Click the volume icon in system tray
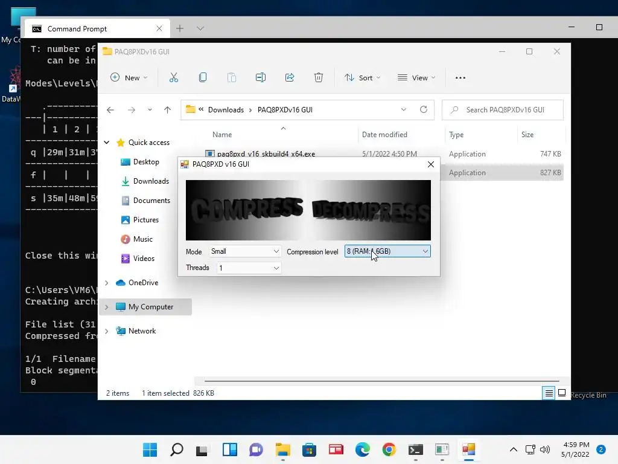 coord(545,449)
